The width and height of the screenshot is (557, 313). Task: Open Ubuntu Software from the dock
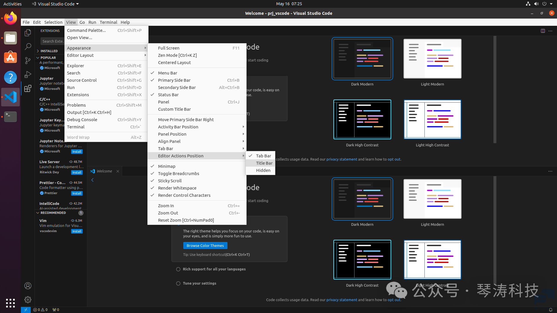(10, 58)
